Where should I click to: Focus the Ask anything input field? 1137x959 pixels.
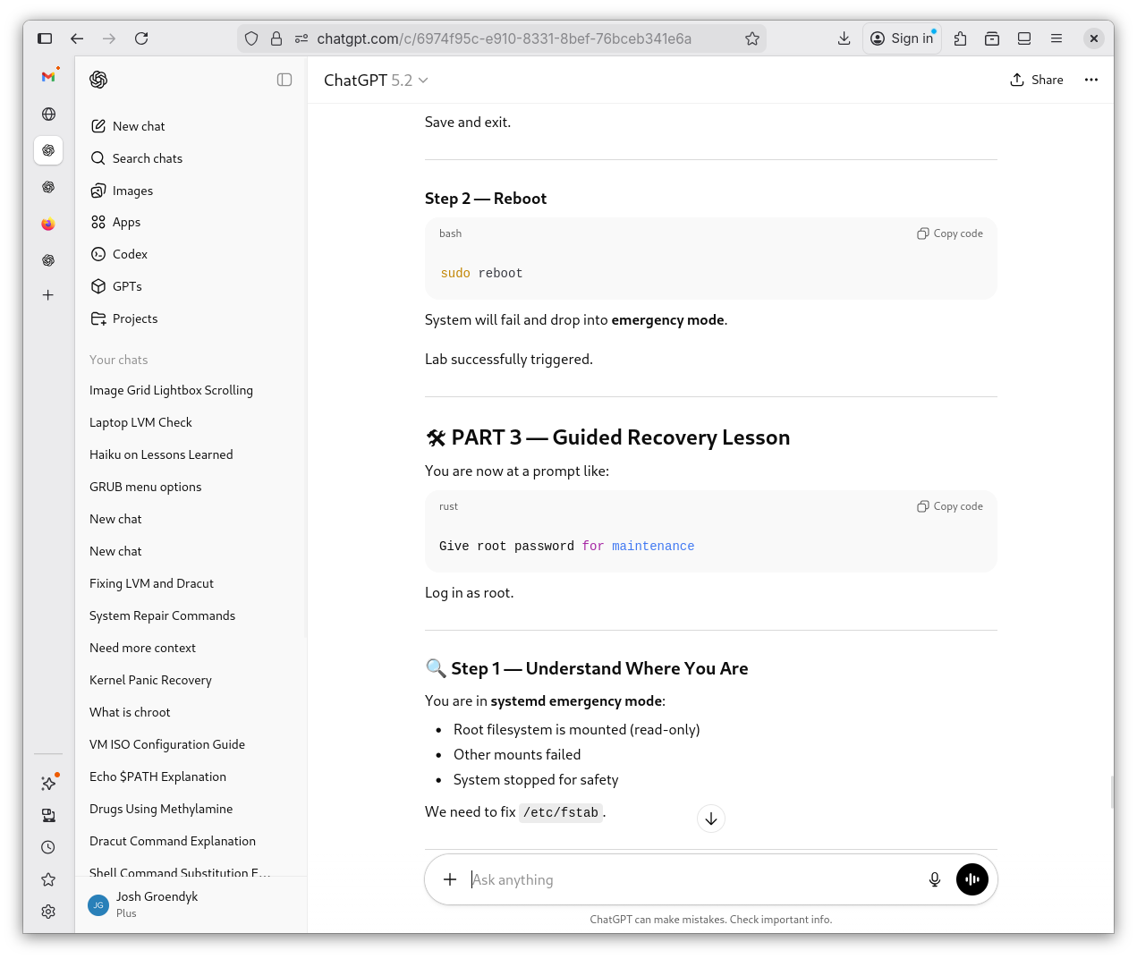pos(689,879)
